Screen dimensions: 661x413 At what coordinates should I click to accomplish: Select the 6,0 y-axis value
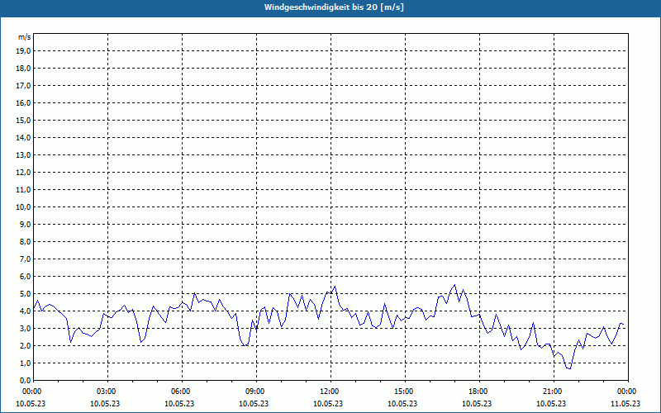[25, 276]
